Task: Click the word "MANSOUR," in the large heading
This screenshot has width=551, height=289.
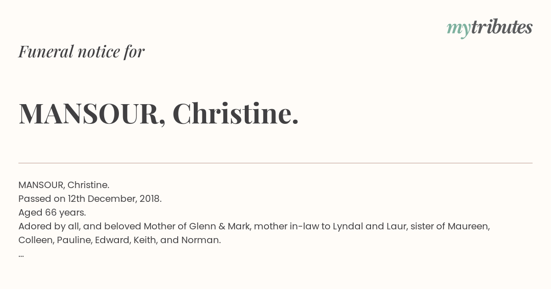Action: (x=92, y=113)
